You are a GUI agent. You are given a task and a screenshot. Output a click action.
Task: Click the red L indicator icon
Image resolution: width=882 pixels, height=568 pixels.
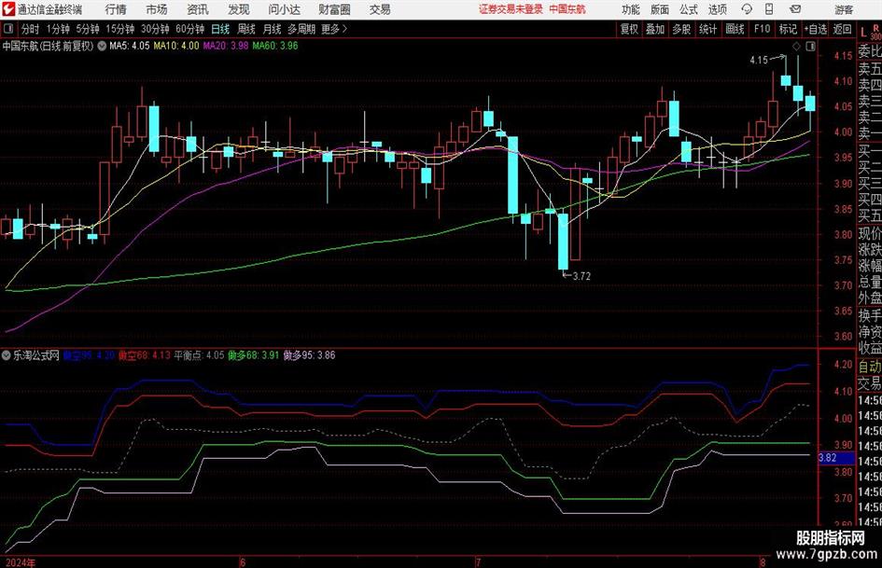pos(863,33)
